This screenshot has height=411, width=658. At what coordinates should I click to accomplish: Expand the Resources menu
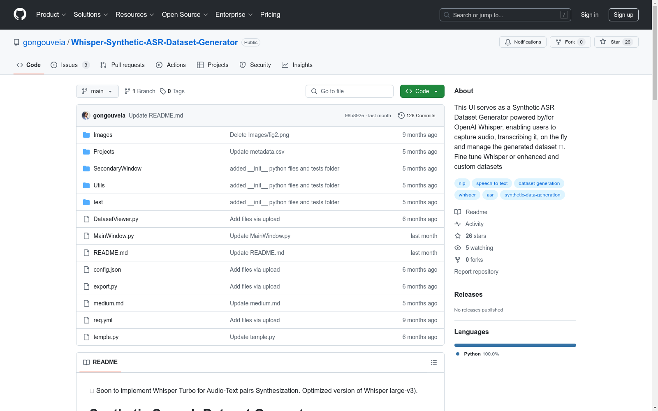pos(135,14)
